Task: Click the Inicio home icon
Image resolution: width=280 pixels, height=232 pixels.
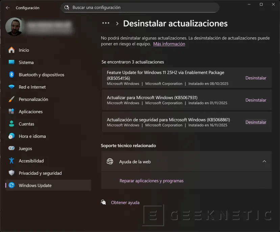Action: tap(11, 50)
